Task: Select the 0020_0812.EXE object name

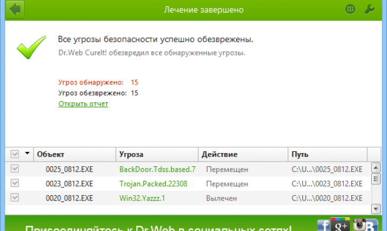Action: 69,198
